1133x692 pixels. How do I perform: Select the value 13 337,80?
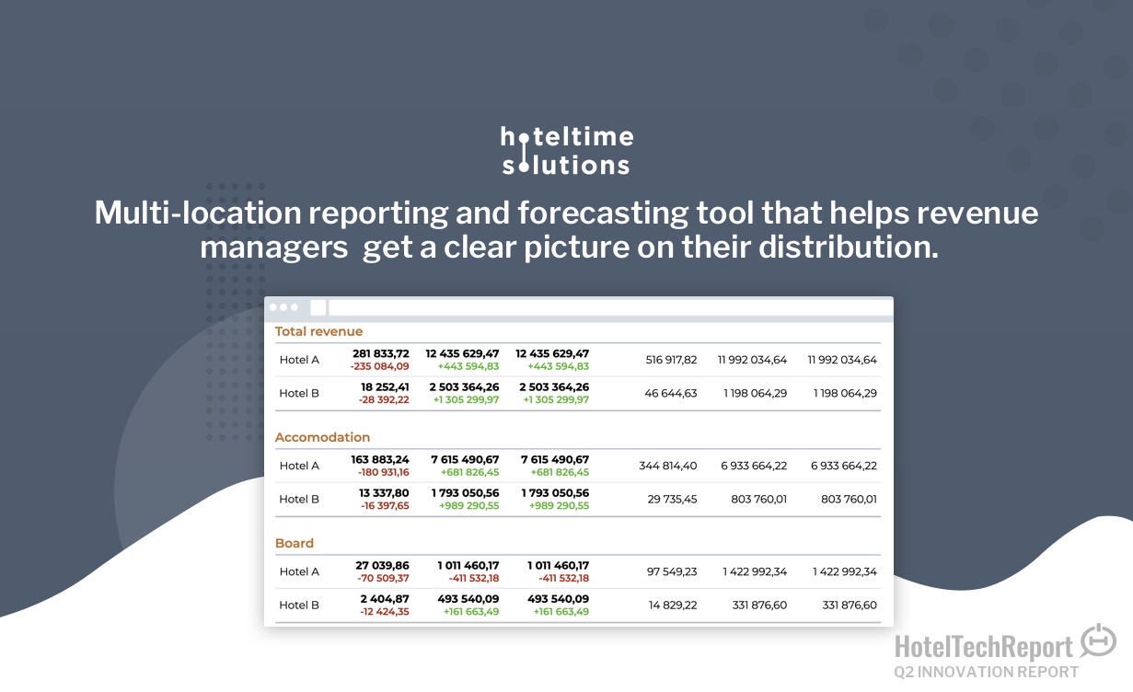[385, 492]
